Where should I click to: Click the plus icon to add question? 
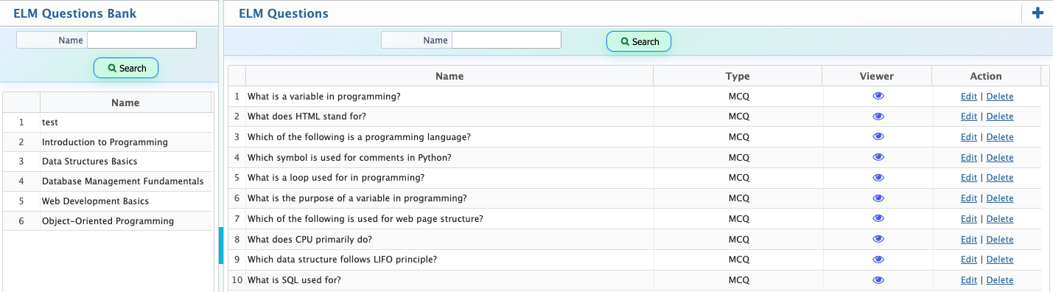1038,13
